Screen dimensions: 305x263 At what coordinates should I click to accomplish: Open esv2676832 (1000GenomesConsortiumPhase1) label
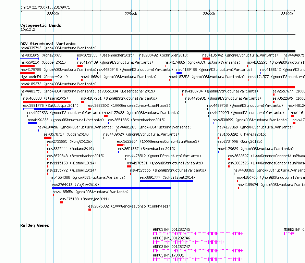[129, 206]
